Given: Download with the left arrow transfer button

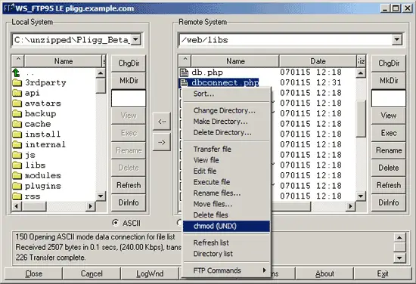Looking at the screenshot, I should [162, 122].
